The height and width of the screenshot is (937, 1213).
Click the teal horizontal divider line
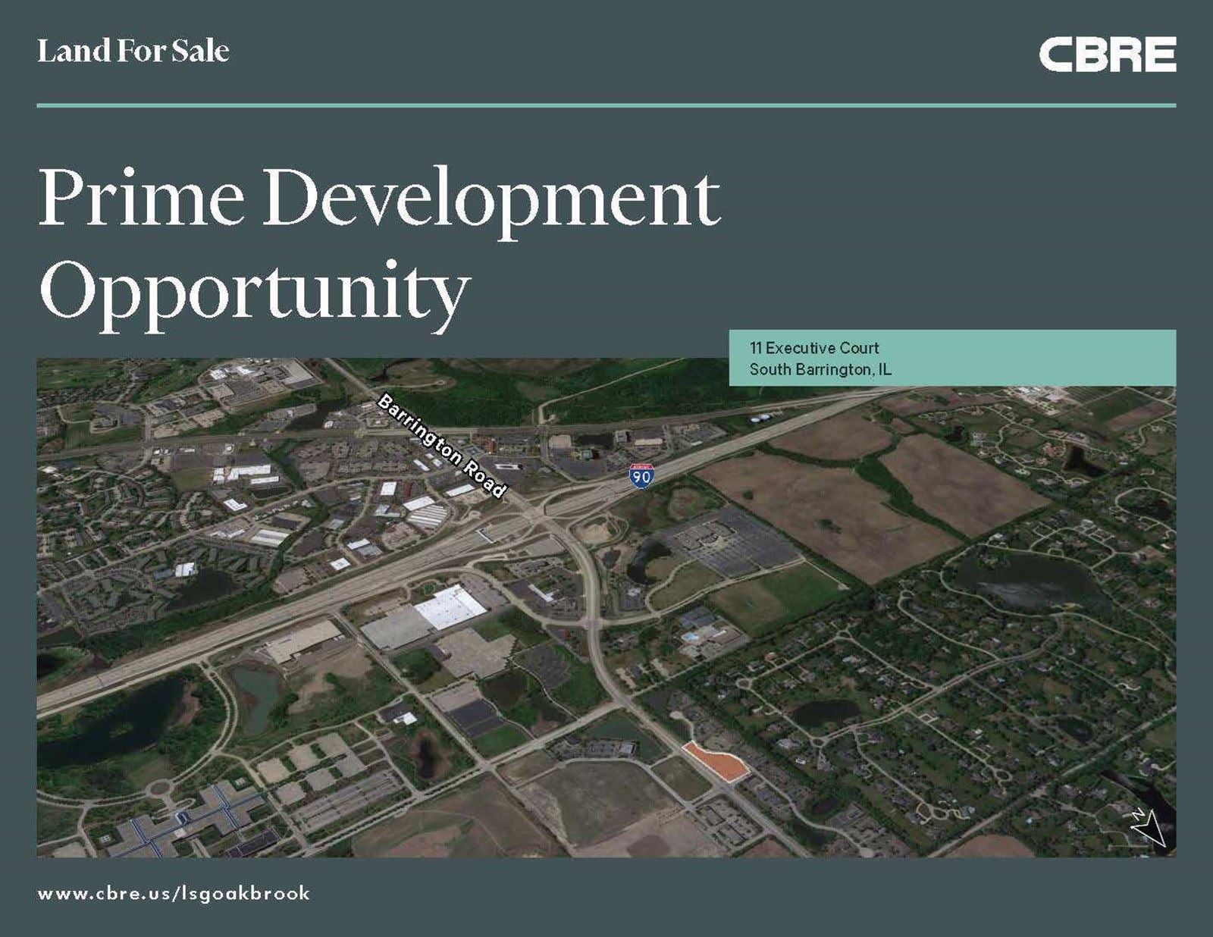(606, 105)
